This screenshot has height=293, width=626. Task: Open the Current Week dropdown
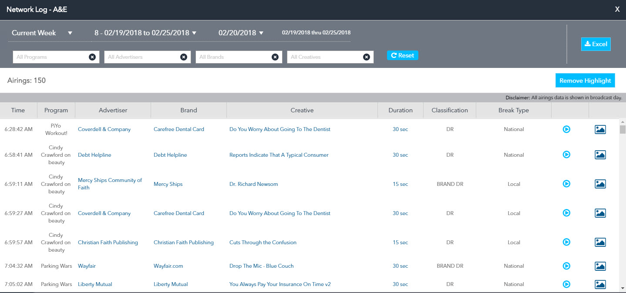42,33
